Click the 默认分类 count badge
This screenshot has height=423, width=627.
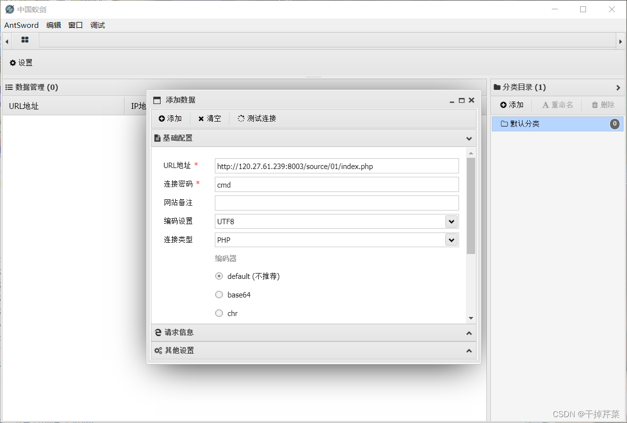(615, 124)
